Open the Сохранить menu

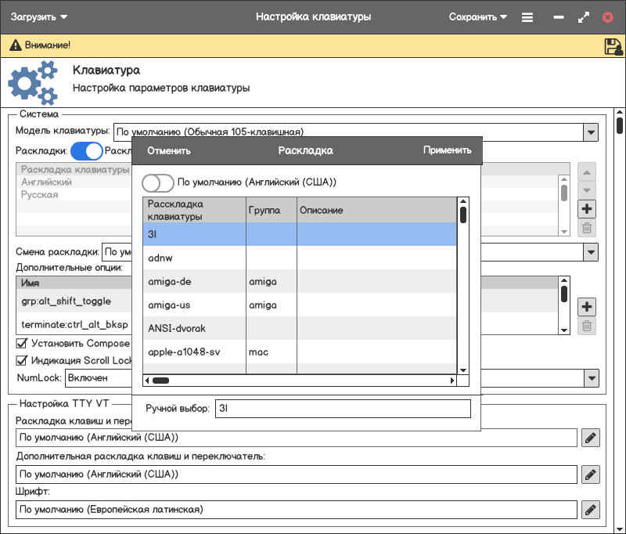[477, 16]
